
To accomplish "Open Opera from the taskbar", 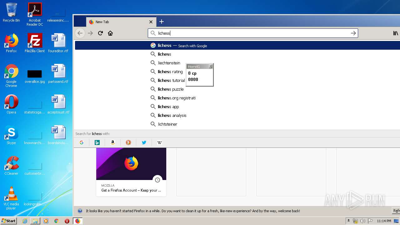I will click(67, 221).
